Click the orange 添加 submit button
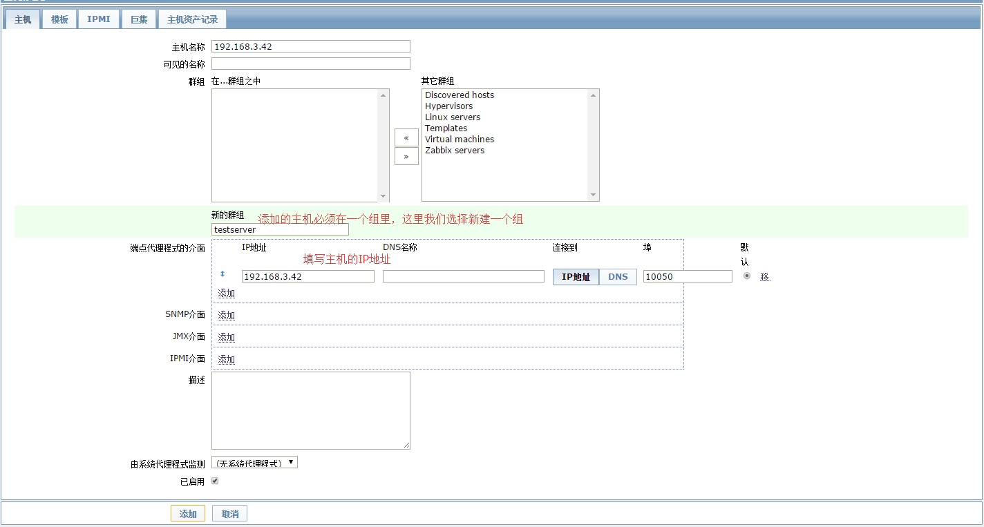This screenshot has width=984, height=527. (x=188, y=514)
